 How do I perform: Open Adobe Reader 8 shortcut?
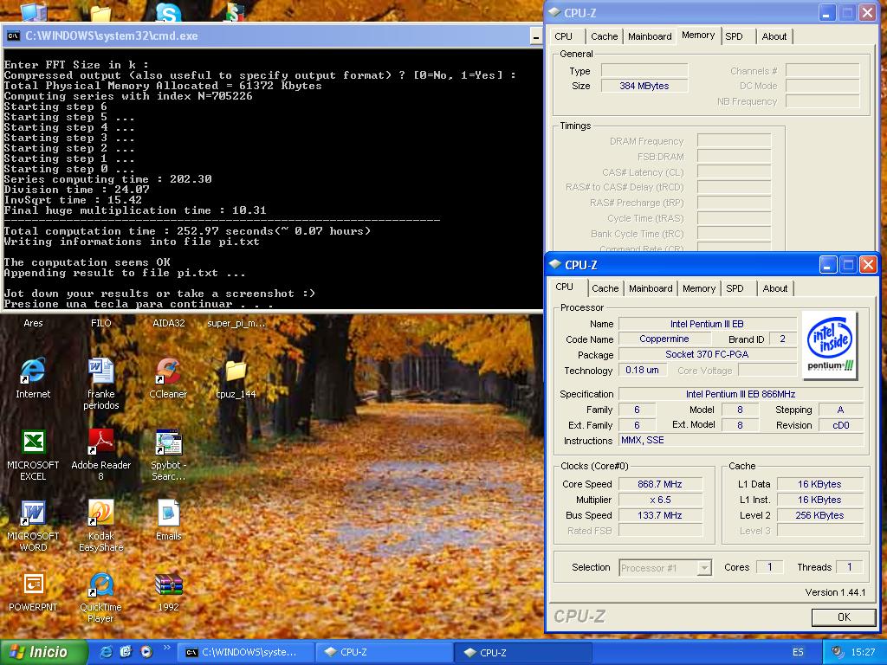click(100, 442)
